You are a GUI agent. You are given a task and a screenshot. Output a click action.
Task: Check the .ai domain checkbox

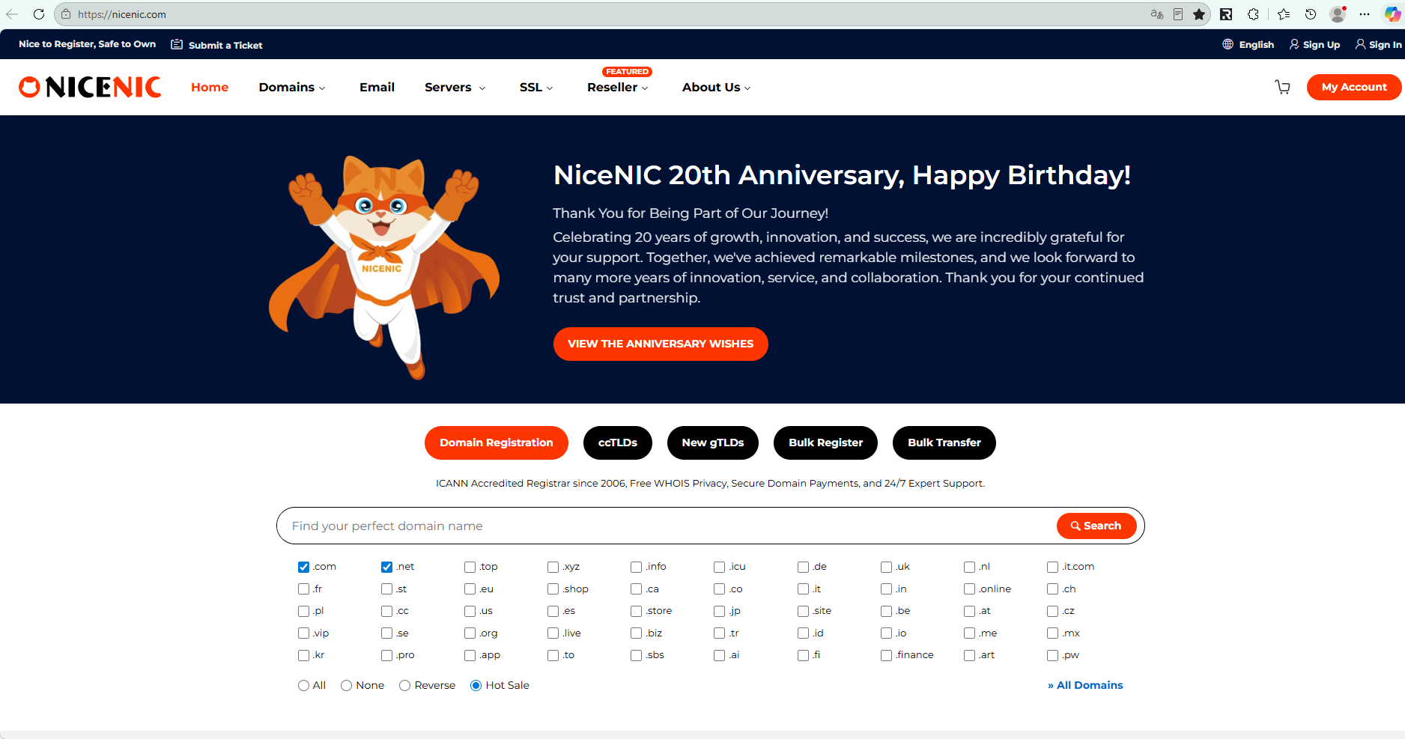(719, 655)
